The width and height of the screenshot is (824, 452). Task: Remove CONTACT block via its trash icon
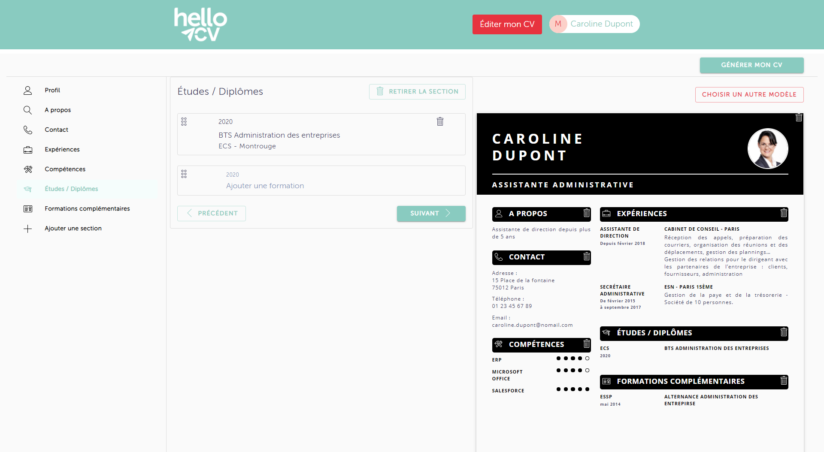pyautogui.click(x=587, y=256)
